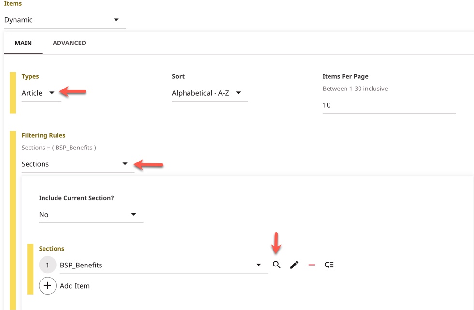The height and width of the screenshot is (310, 474).
Task: Click the Filtering Rules heading
Action: tap(43, 135)
